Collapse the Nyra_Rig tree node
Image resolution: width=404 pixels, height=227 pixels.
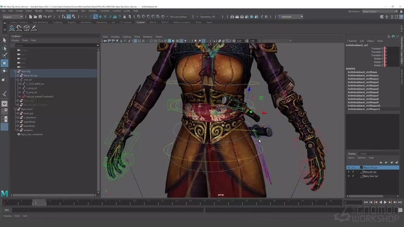point(15,71)
